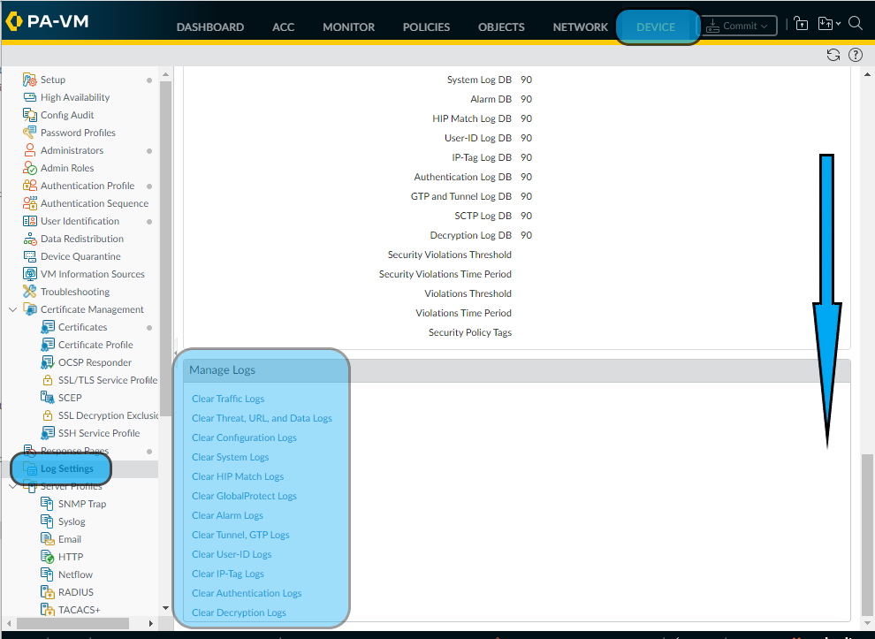The image size is (875, 639).
Task: Open RADIUS server profile item
Action: tap(76, 592)
